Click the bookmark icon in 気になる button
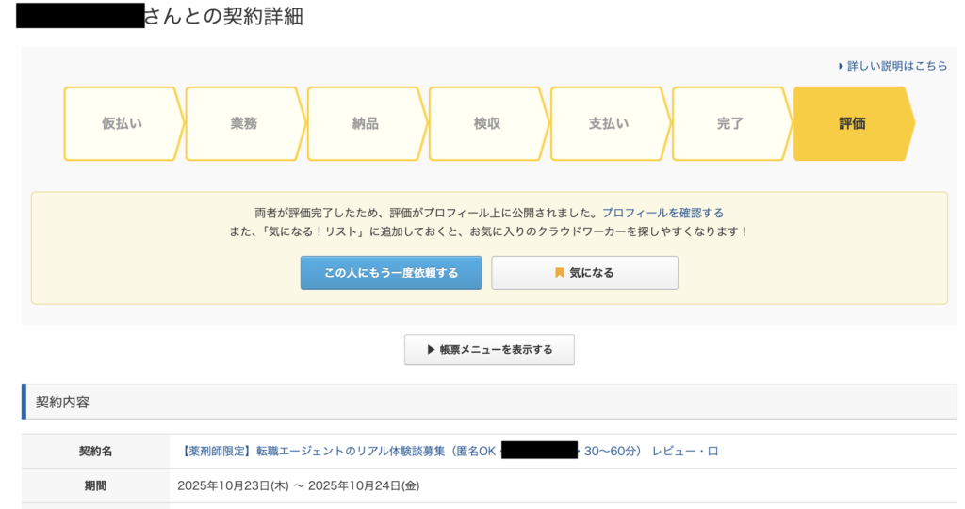Screen dimensions: 965x509 pyautogui.click(x=560, y=273)
